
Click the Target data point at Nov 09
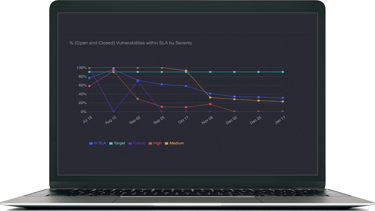(x=210, y=72)
